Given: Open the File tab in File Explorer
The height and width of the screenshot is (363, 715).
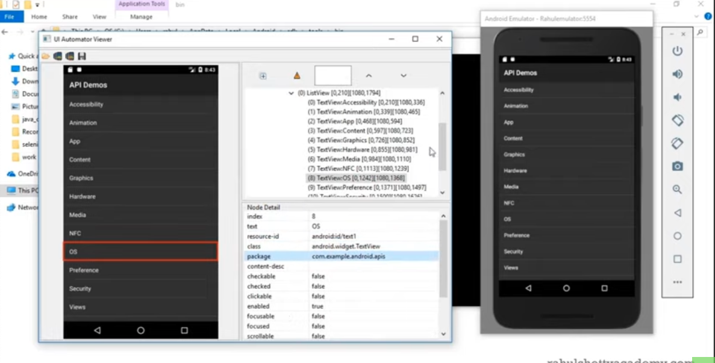Looking at the screenshot, I should [x=8, y=17].
